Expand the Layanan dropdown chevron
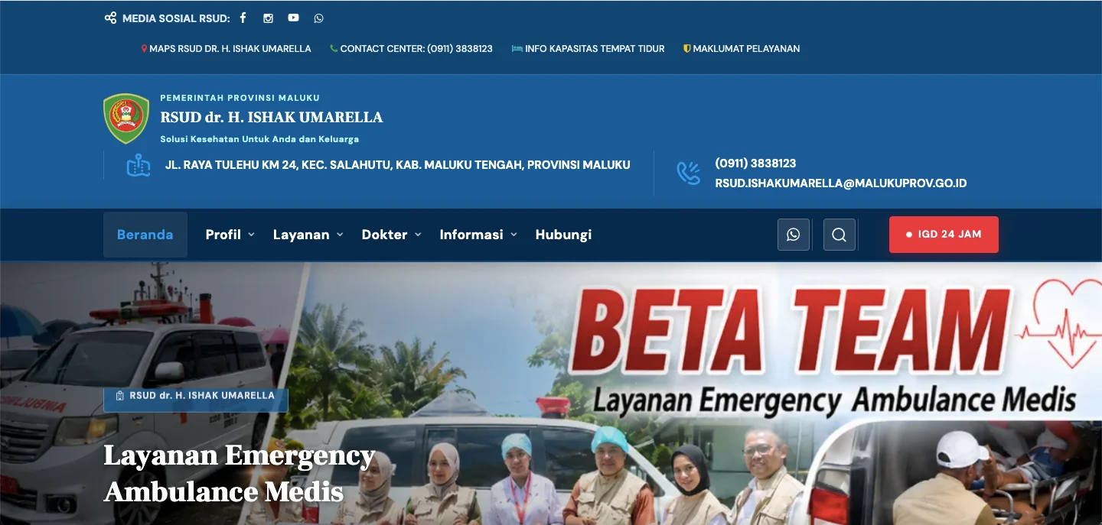Screen dimensions: 1102x525 (x=340, y=235)
